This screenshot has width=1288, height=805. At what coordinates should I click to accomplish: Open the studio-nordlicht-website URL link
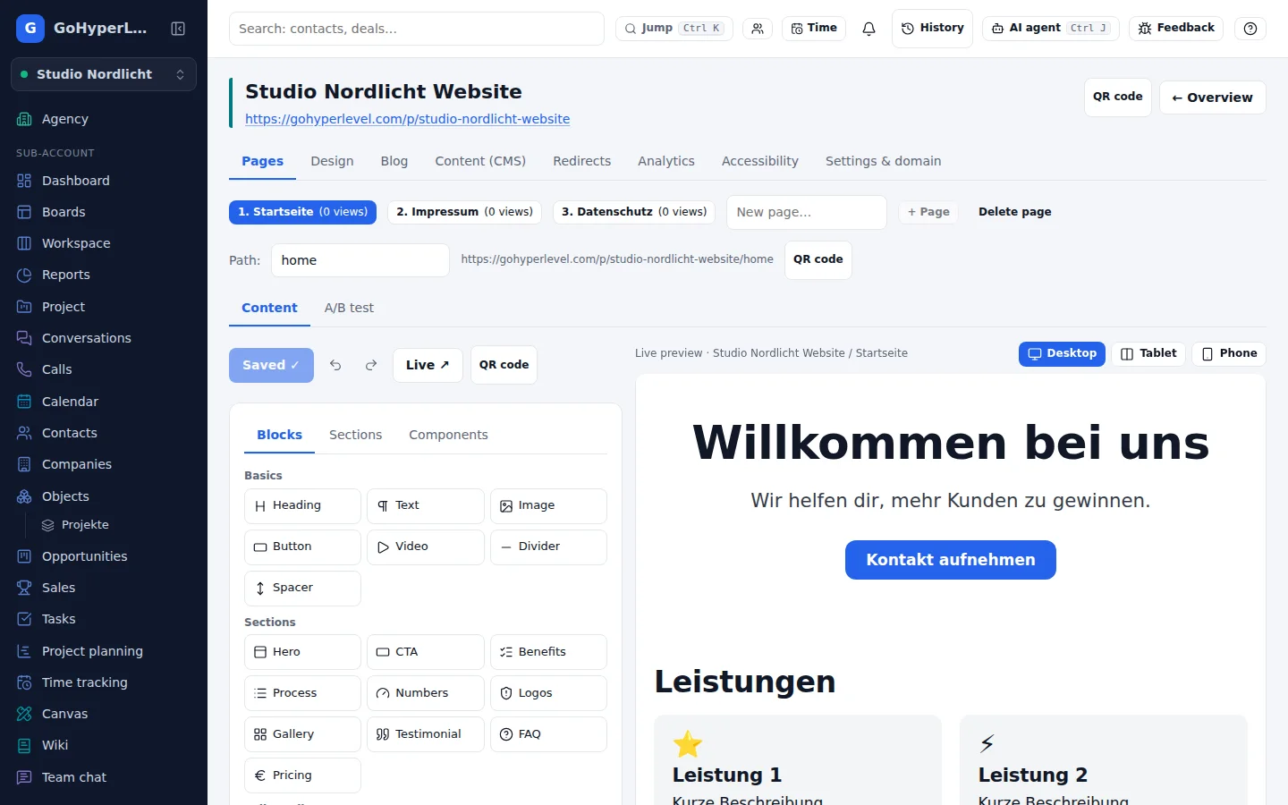[x=407, y=119]
